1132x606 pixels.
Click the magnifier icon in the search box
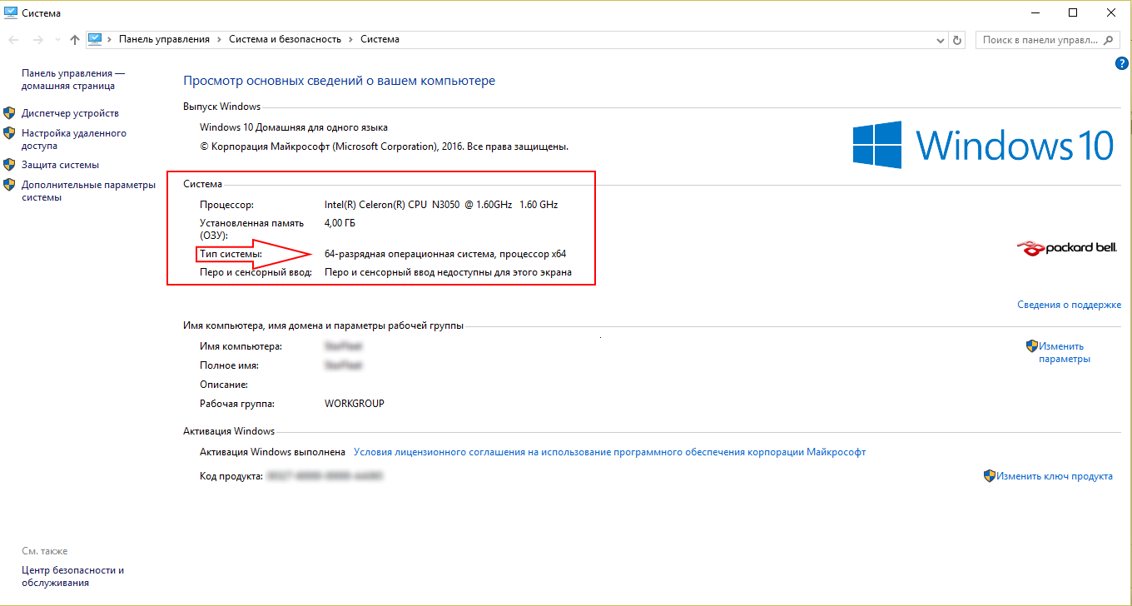point(1110,40)
